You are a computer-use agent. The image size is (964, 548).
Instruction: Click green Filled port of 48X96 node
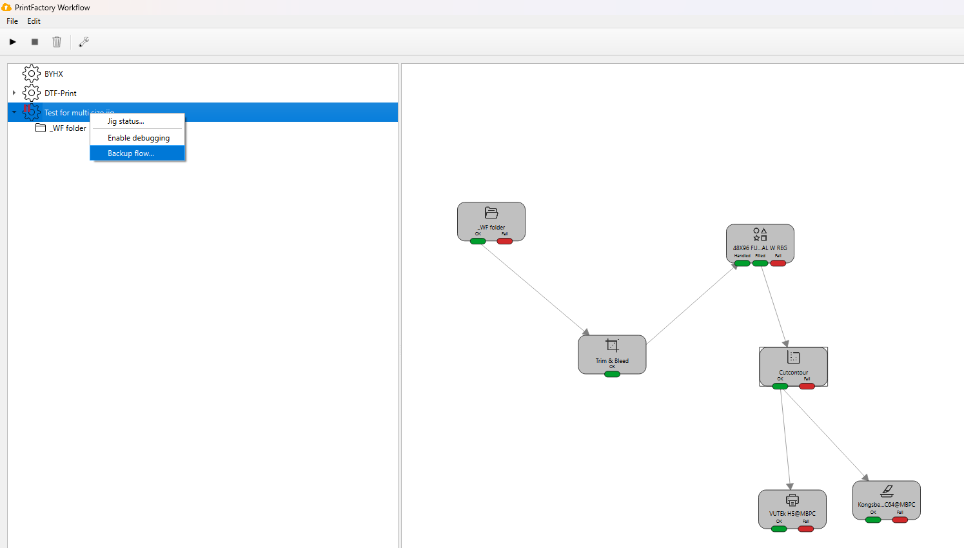[760, 263]
